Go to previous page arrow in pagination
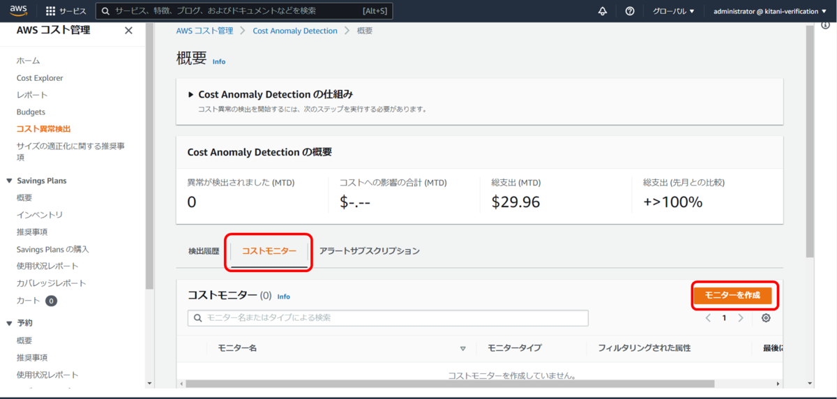The height and width of the screenshot is (399, 837). [x=708, y=318]
